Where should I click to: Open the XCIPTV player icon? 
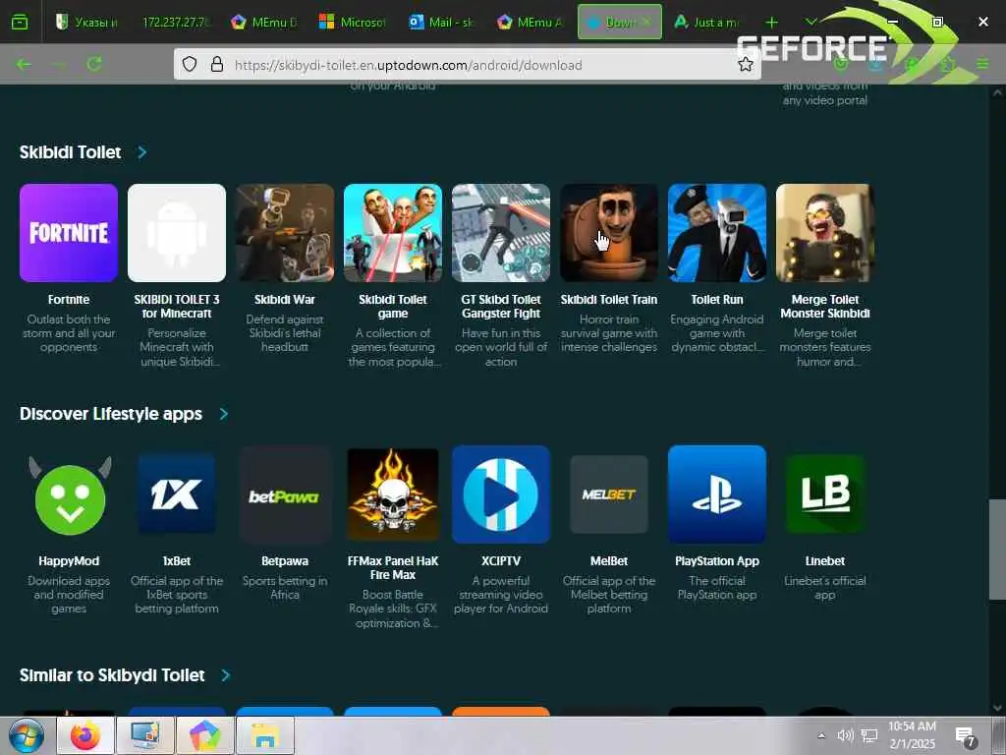tap(501, 494)
